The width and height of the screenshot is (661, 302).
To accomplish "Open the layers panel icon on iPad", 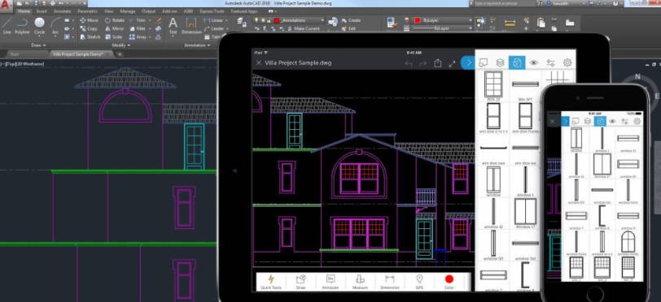I will tap(500, 63).
